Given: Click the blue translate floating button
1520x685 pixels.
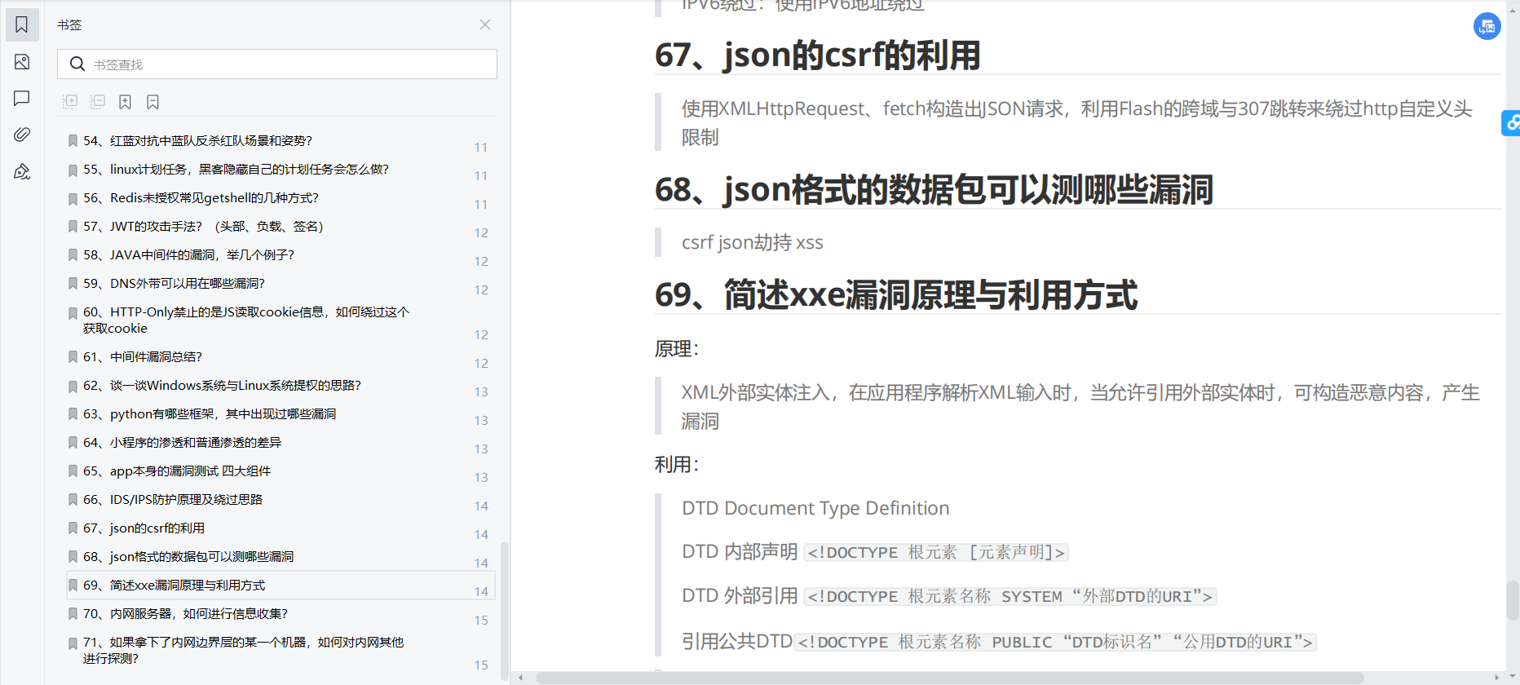Looking at the screenshot, I should pos(1487,26).
